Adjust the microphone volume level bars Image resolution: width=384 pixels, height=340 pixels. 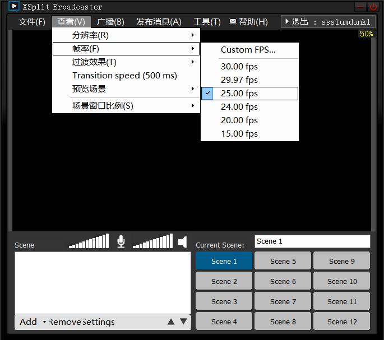click(89, 241)
